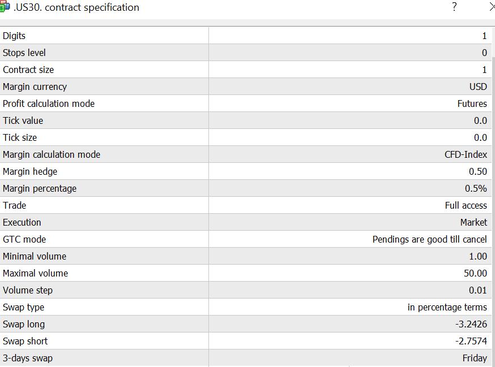The image size is (495, 367).
Task: Click the Swap long -3.2426 value
Action: point(471,324)
